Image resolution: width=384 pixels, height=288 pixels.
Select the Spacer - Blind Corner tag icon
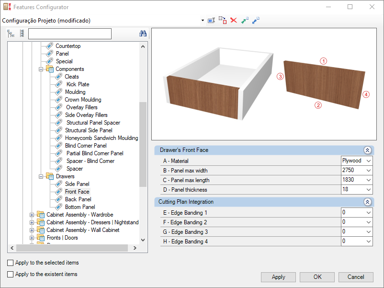(59, 161)
